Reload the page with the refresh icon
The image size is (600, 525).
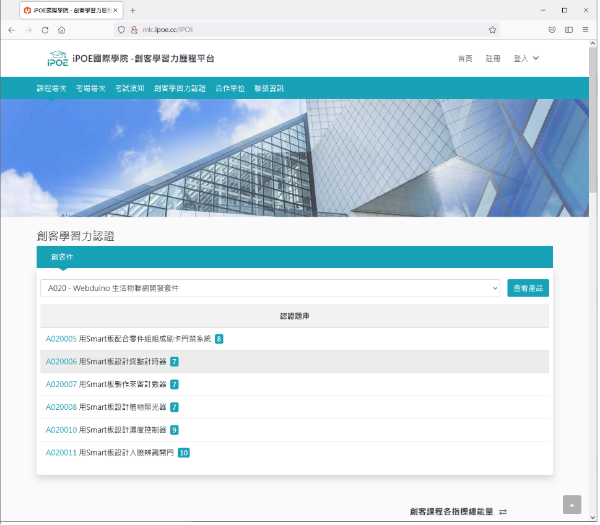click(45, 29)
